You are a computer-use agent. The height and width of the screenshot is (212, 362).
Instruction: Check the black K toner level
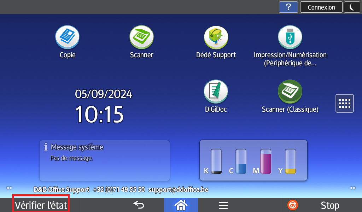click(x=216, y=161)
